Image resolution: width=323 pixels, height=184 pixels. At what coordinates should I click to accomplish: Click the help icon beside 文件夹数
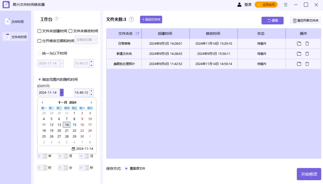(x=131, y=19)
